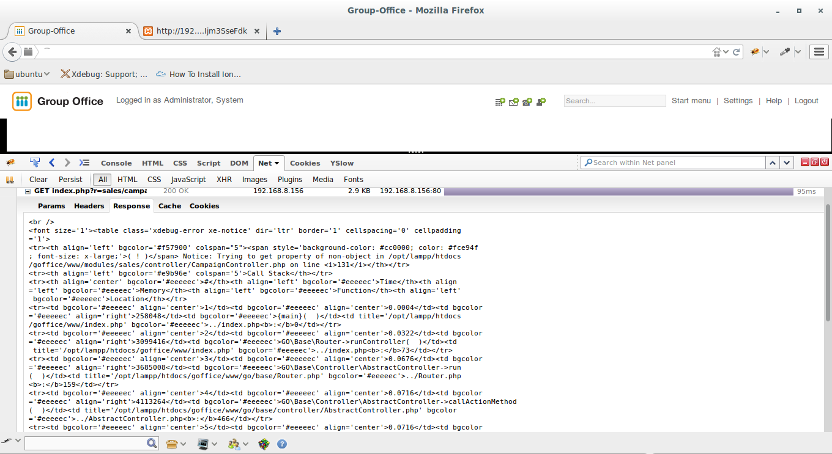Click the new email envelope icon
Image resolution: width=832 pixels, height=454 pixels.
click(513, 101)
